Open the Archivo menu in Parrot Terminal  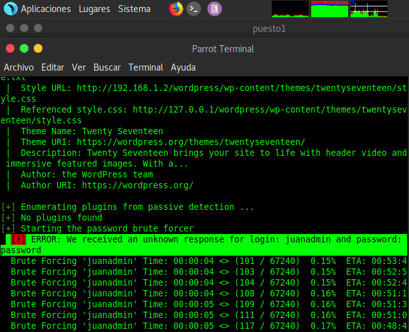[x=19, y=67]
